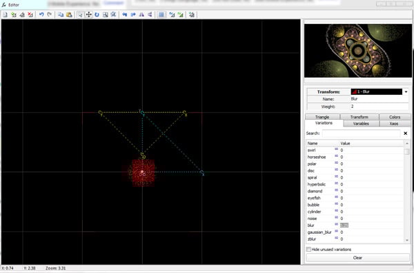Viewport: 414px width, 273px height.
Task: Click the horseshoe variation name
Action: [316, 157]
